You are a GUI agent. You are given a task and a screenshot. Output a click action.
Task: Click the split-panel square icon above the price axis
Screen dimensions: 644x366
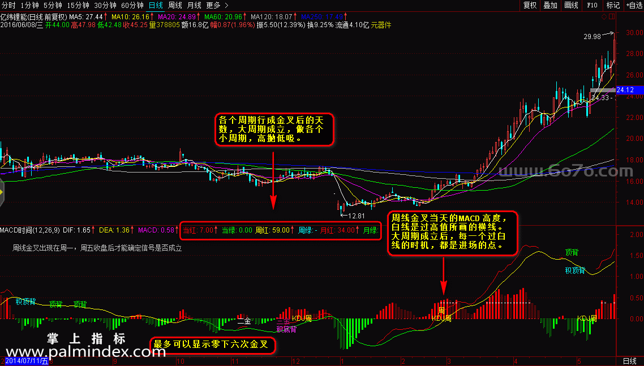pos(612,17)
